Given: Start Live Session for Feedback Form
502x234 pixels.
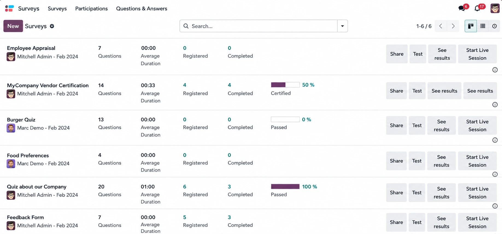Looking at the screenshot, I should point(477,222).
